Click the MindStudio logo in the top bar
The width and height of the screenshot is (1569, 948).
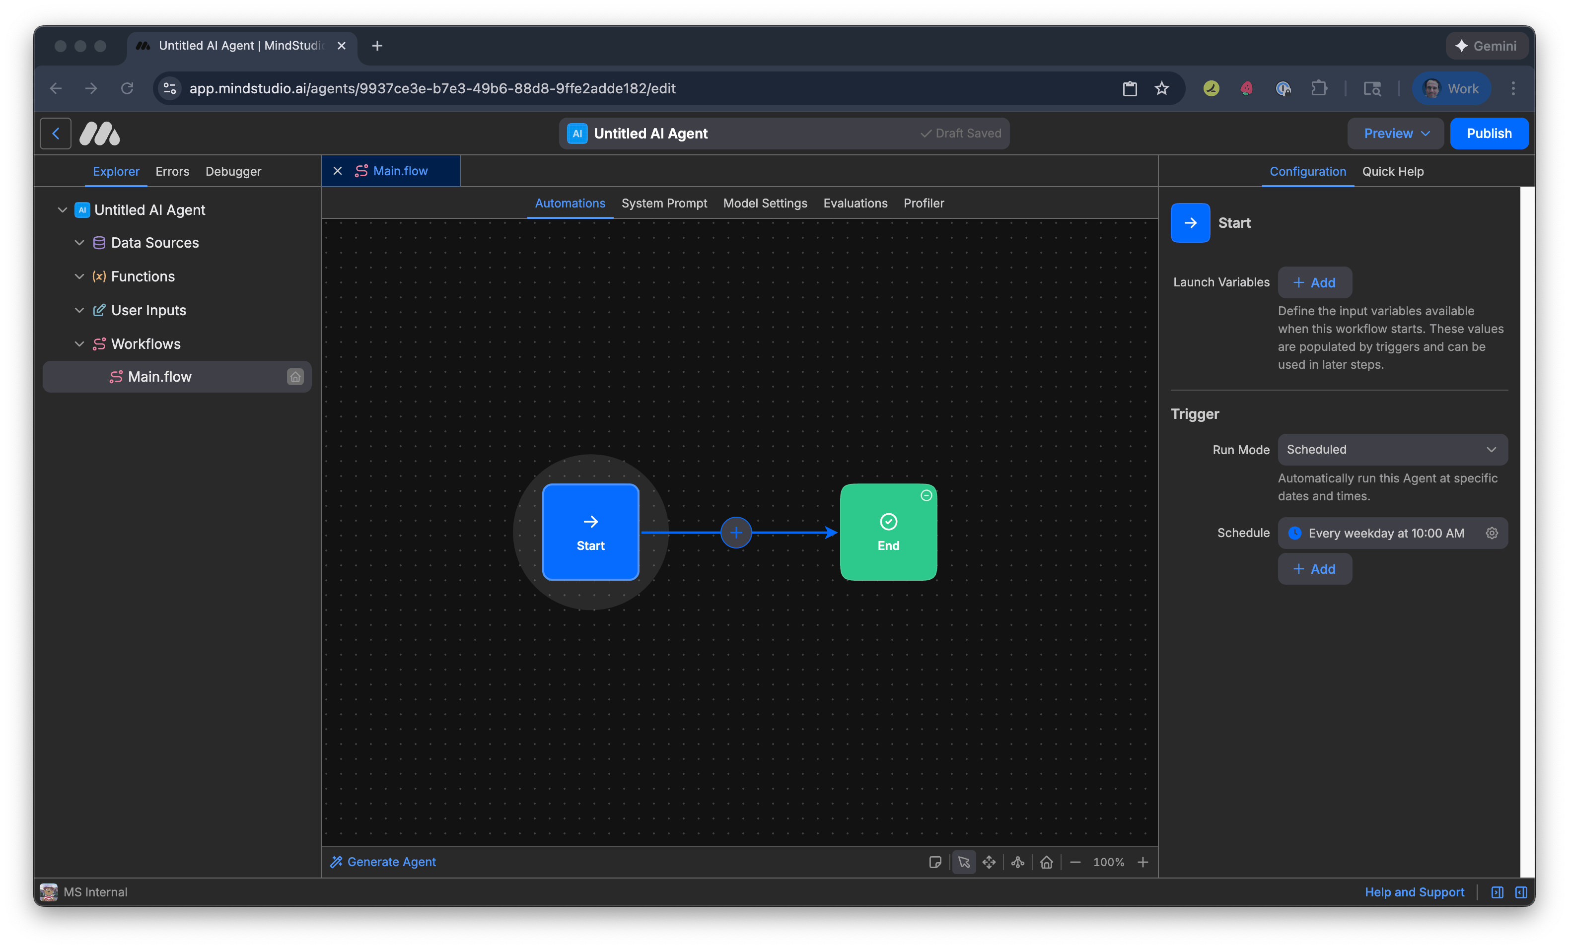(x=99, y=133)
